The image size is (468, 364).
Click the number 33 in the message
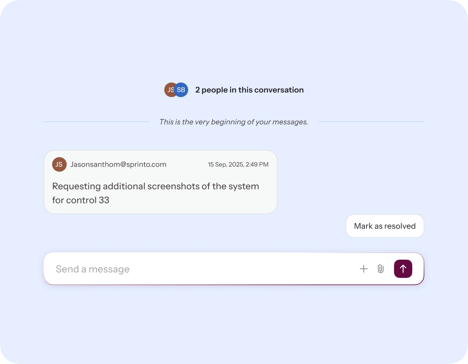(104, 200)
